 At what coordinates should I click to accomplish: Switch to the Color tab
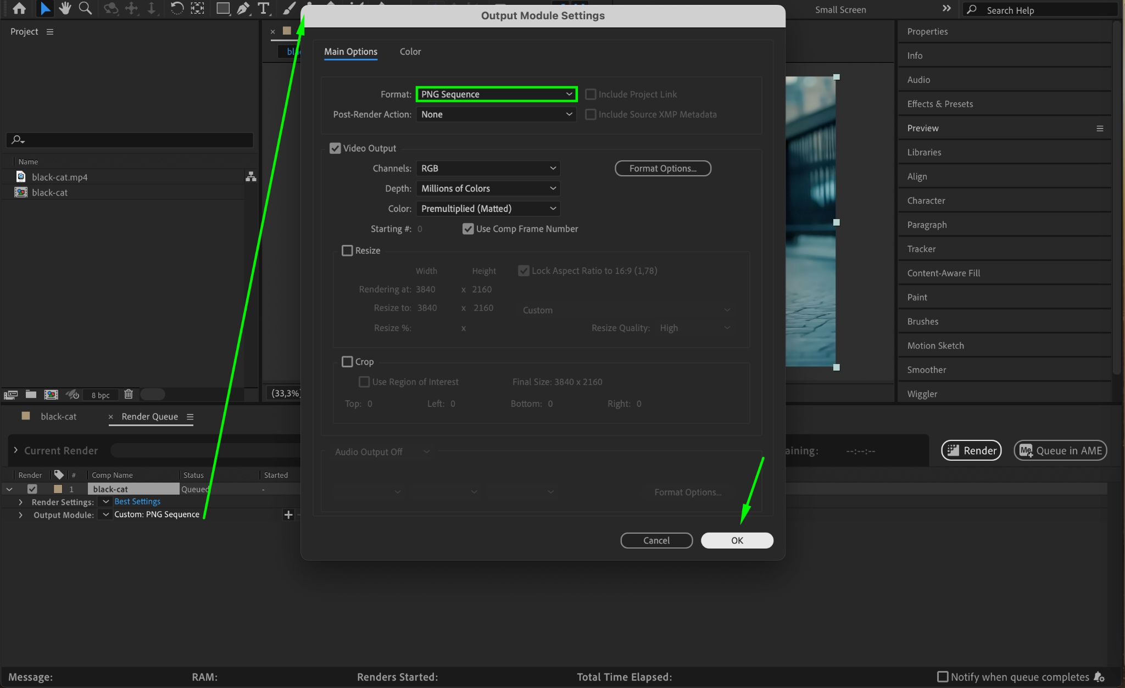(x=410, y=52)
